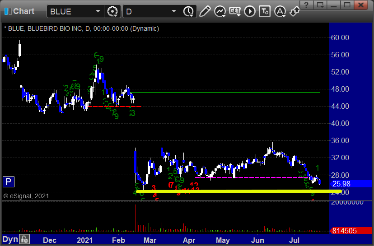Click the 60.00 price axis label

pos(340,37)
